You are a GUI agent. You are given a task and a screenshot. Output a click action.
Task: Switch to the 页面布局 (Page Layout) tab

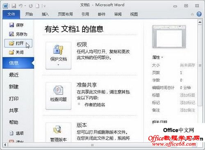tap(65, 14)
